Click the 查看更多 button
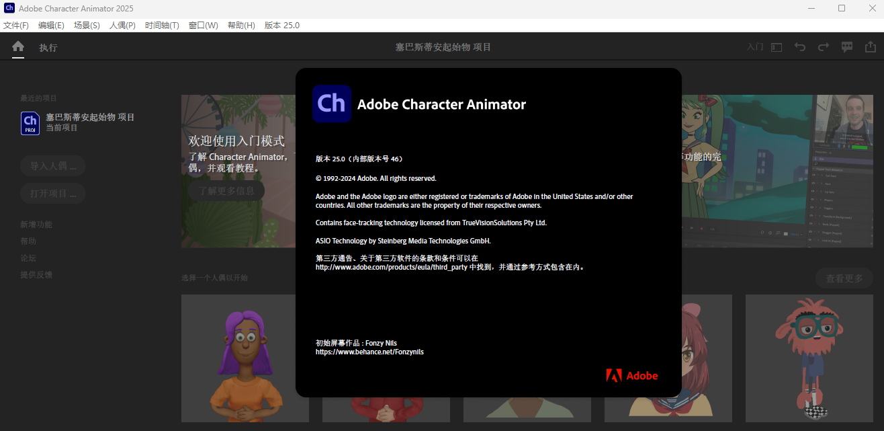Image resolution: width=884 pixels, height=431 pixels. 844,279
